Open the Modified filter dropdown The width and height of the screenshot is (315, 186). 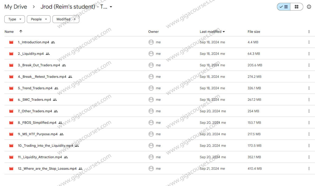tap(66, 19)
